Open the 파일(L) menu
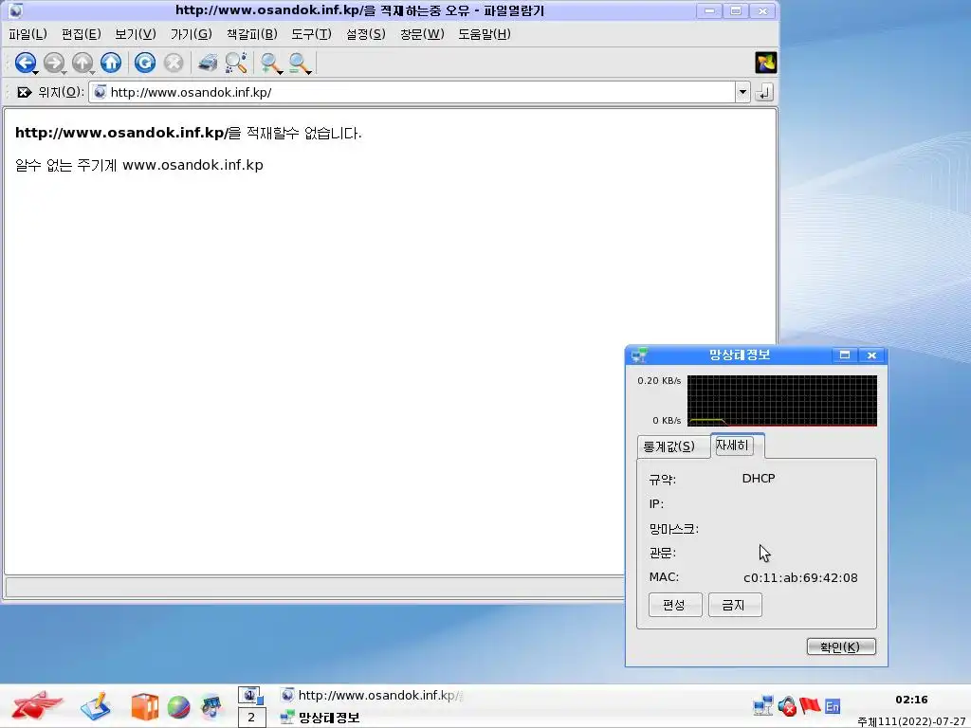The image size is (971, 728). [27, 34]
